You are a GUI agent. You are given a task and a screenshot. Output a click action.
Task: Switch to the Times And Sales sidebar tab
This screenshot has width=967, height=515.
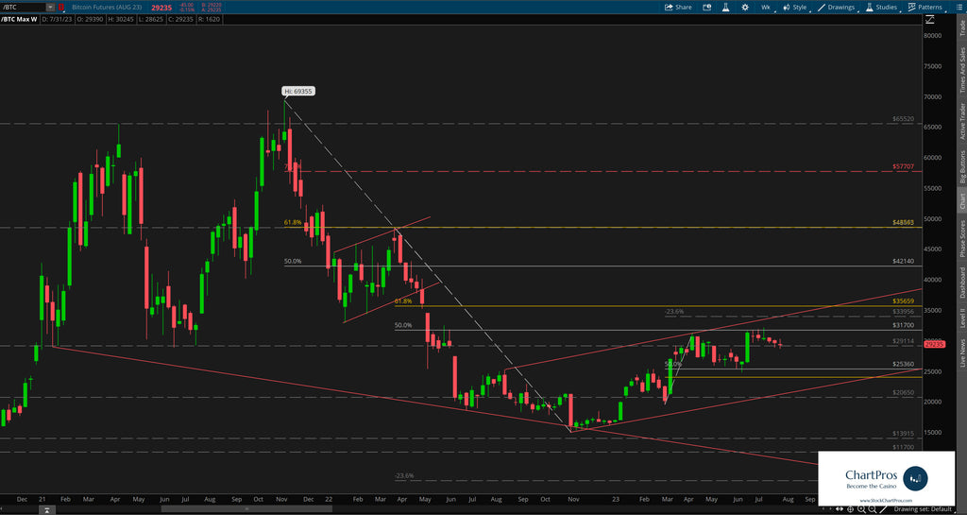tap(960, 72)
